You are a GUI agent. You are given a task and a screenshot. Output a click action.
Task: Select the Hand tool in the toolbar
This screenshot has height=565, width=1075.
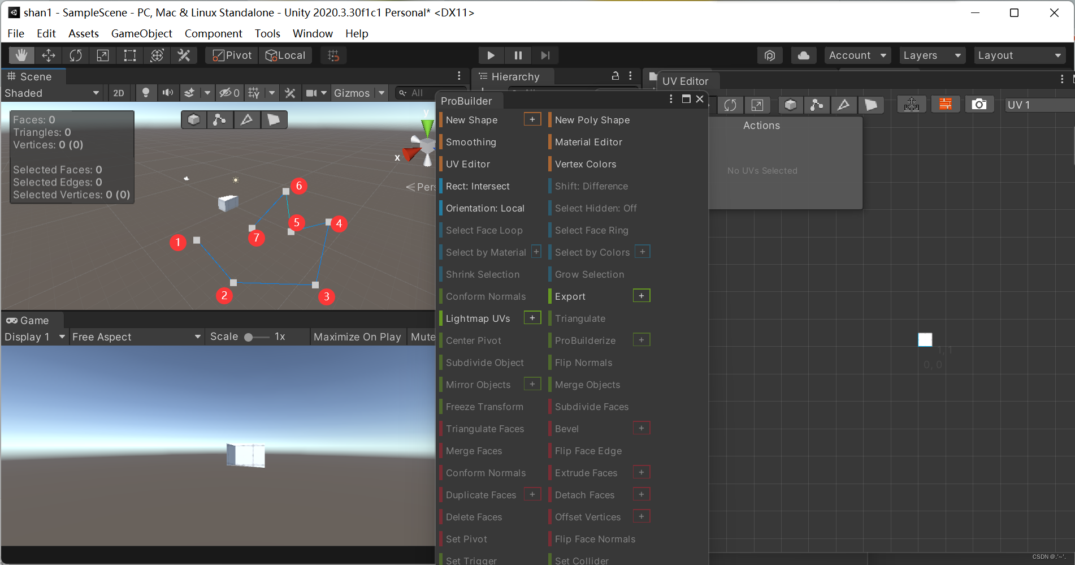[21, 55]
